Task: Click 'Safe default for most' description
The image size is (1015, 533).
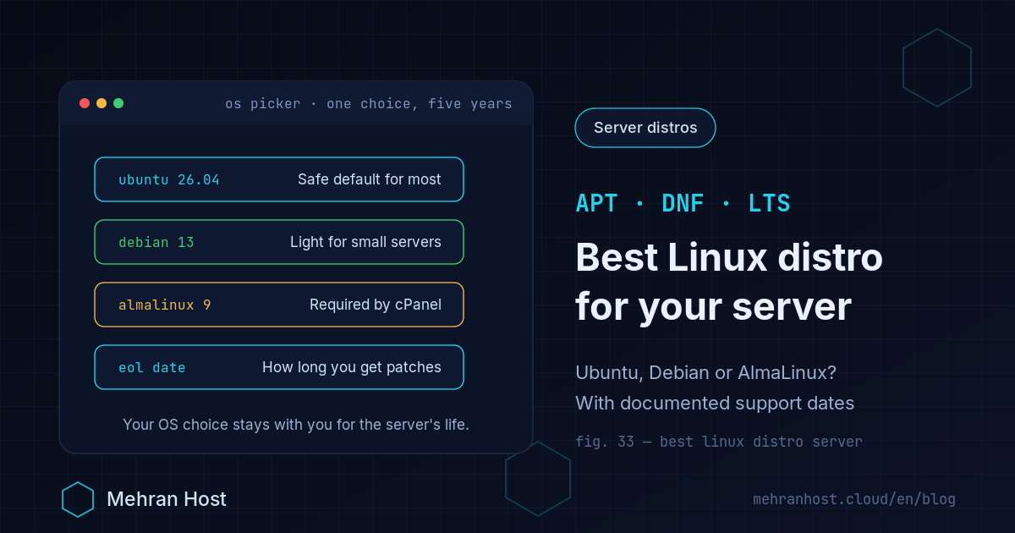Action: coord(370,179)
